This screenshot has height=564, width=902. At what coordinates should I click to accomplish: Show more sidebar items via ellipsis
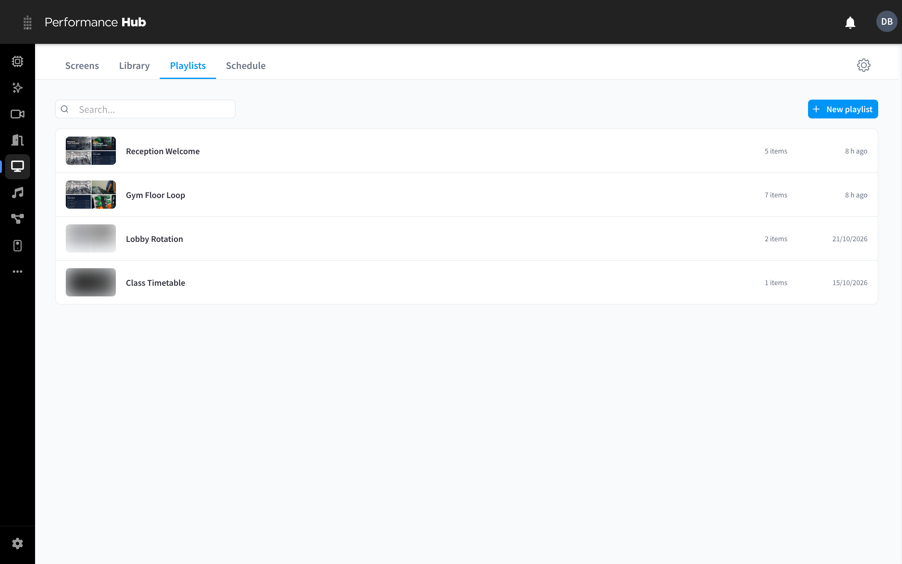point(18,272)
